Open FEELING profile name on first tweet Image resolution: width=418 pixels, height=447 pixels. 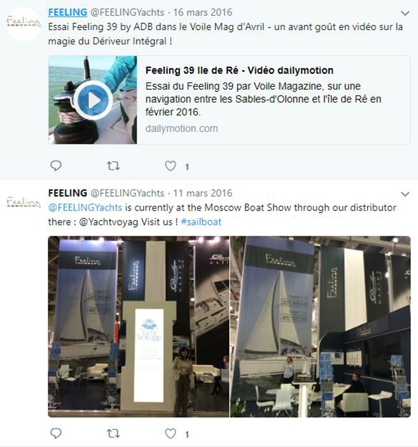68,12
